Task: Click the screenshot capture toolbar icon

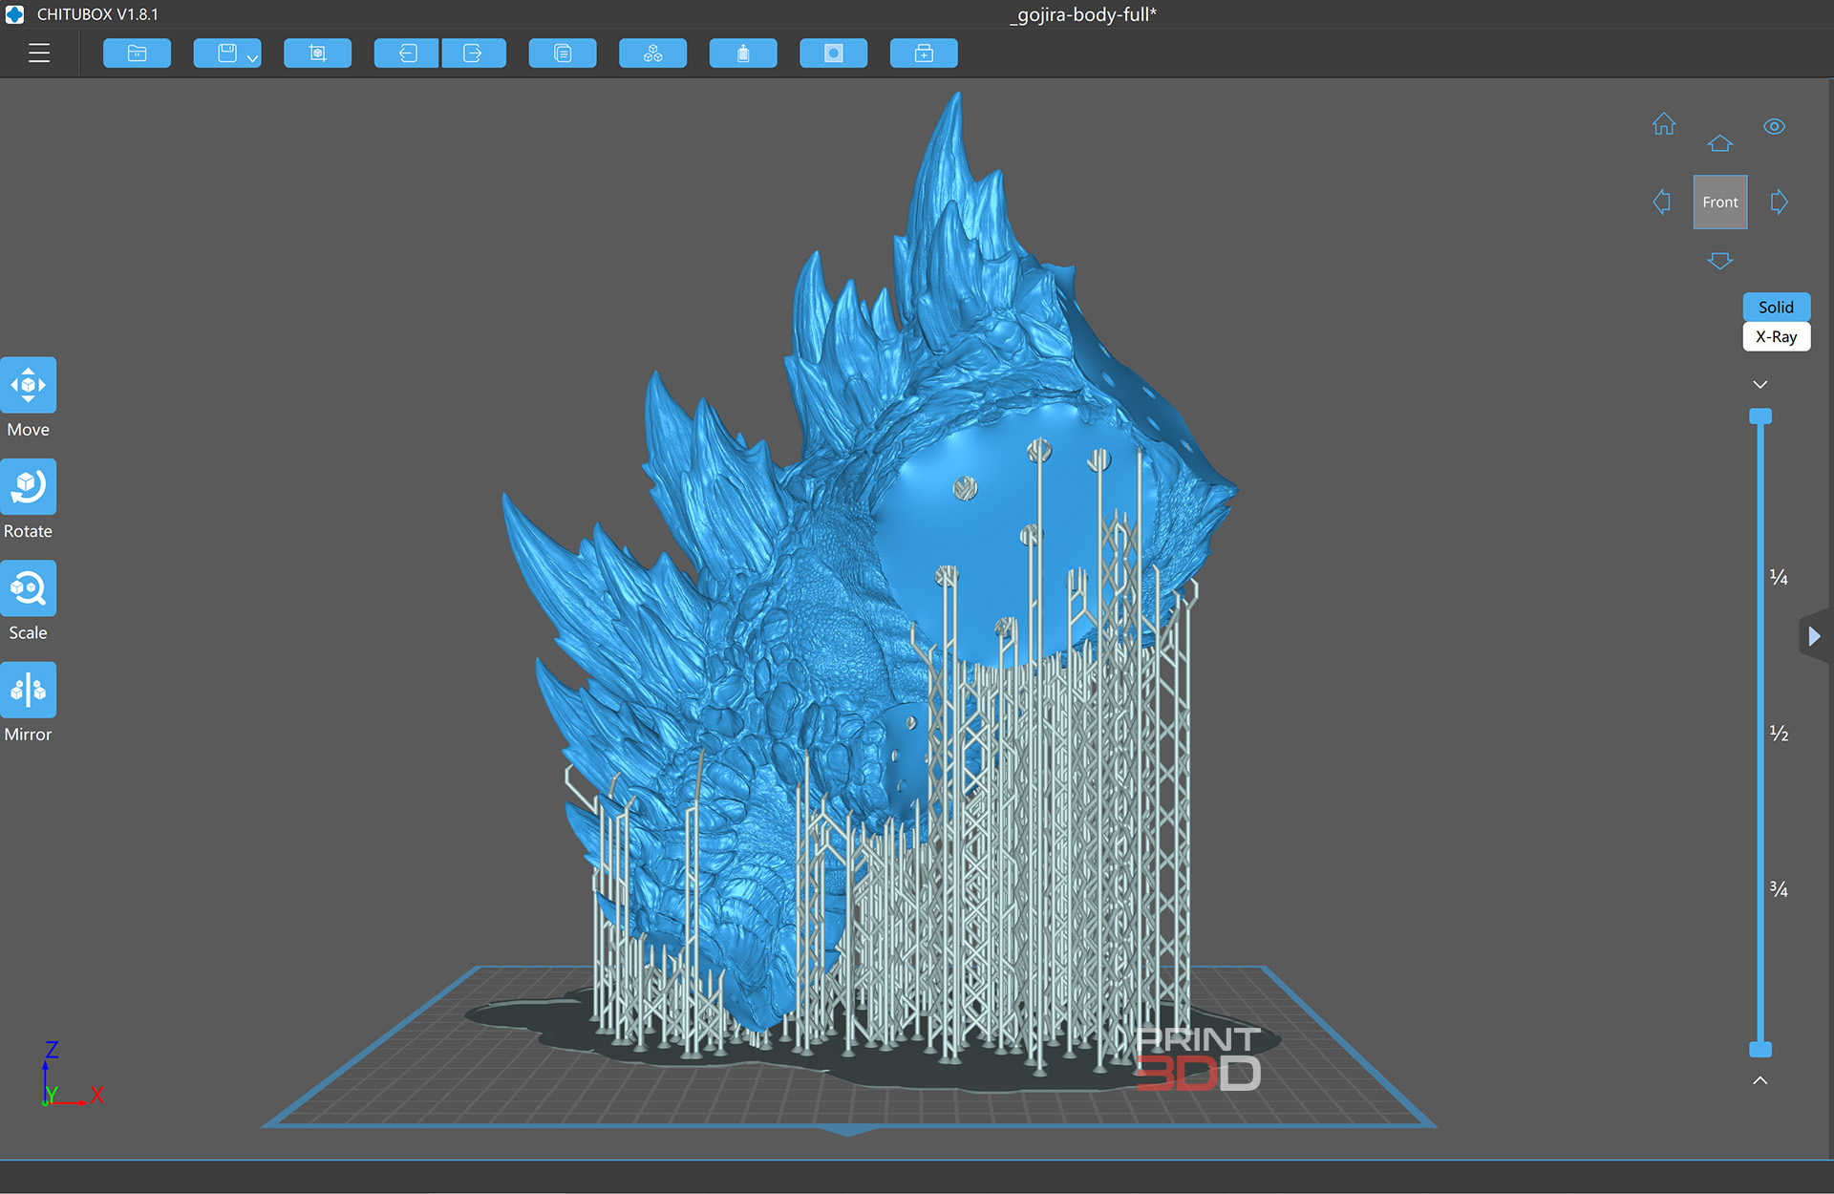Action: [x=317, y=53]
